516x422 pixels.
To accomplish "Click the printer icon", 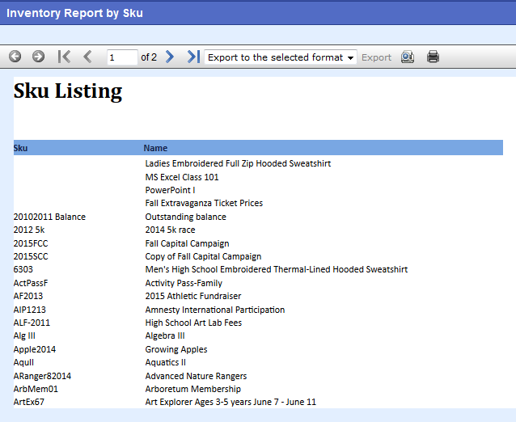I will point(433,57).
